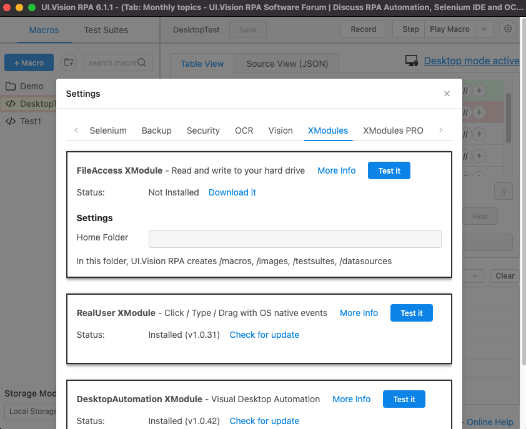526x429 pixels.
Task: Click the add-row plus in green row
Action: pyautogui.click(x=479, y=90)
